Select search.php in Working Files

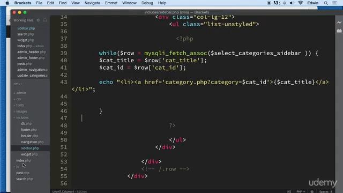pos(26,34)
